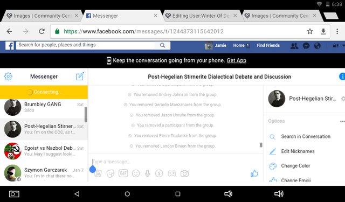Viewport: 345px width, 202px height.
Task: Tap Android recent apps button
Action: pos(178,194)
